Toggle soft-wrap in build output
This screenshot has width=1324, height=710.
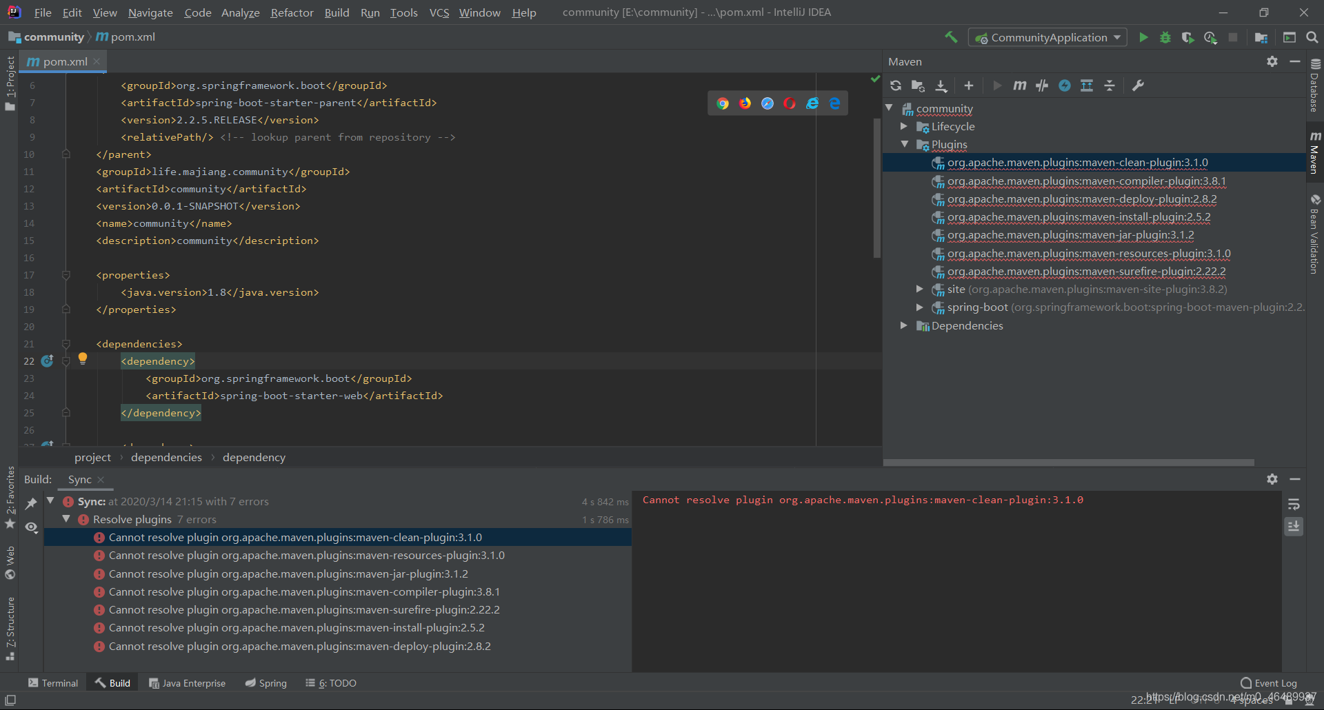1294,505
